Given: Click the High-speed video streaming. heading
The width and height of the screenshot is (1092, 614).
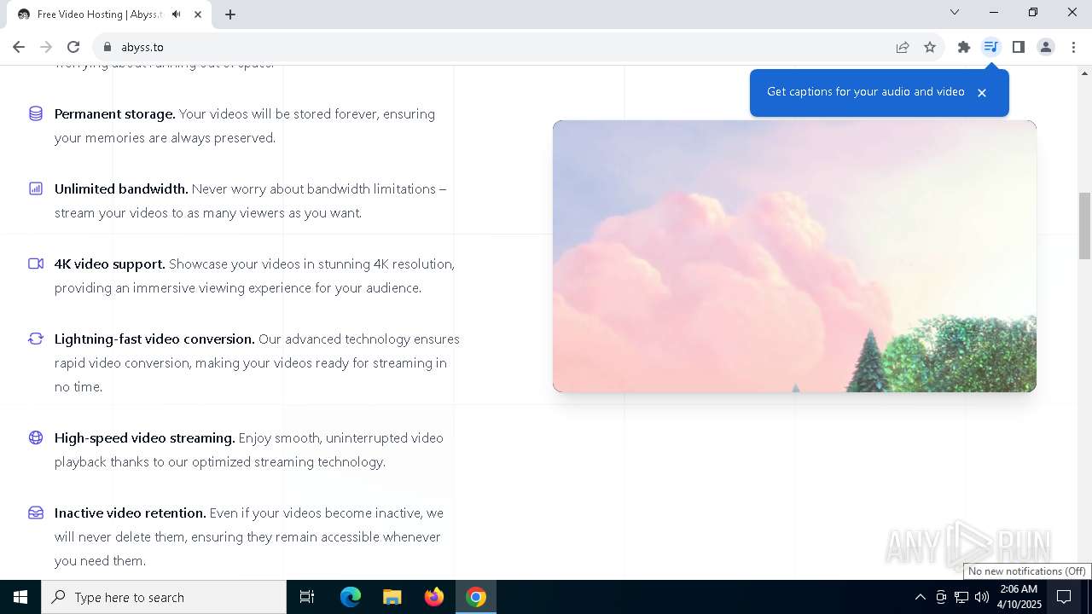Looking at the screenshot, I should (145, 437).
